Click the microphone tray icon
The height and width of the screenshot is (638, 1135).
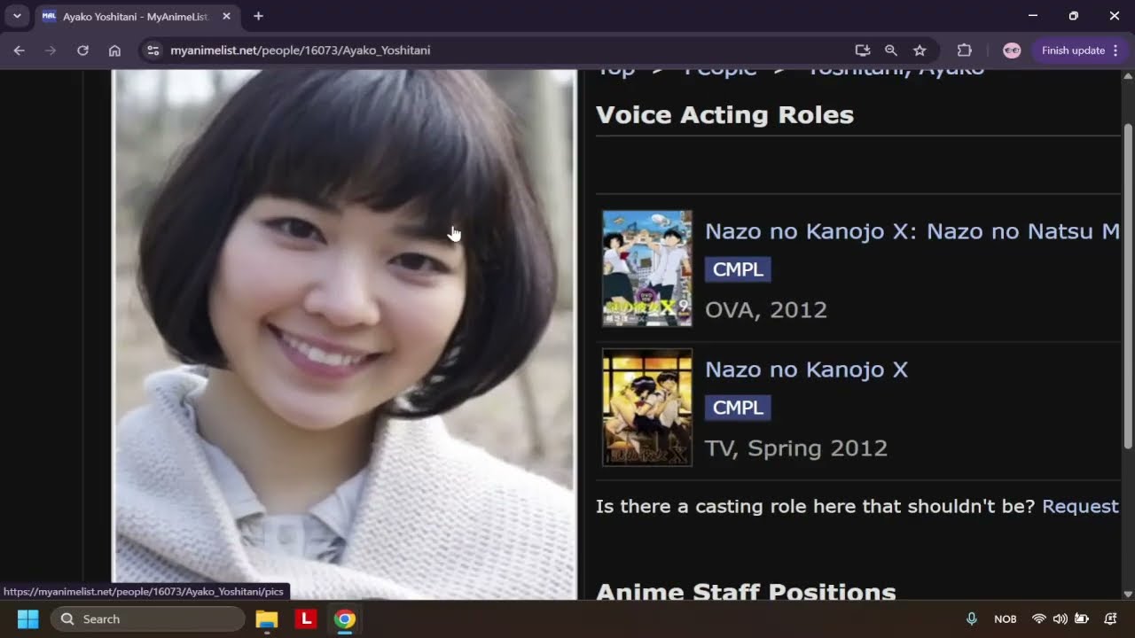tap(971, 619)
